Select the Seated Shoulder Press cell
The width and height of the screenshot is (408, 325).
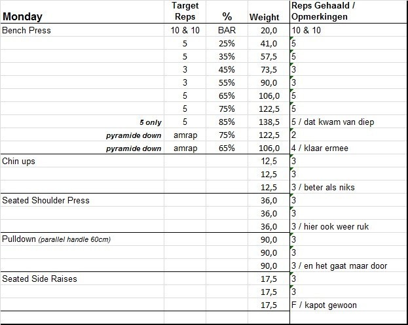coord(46,201)
